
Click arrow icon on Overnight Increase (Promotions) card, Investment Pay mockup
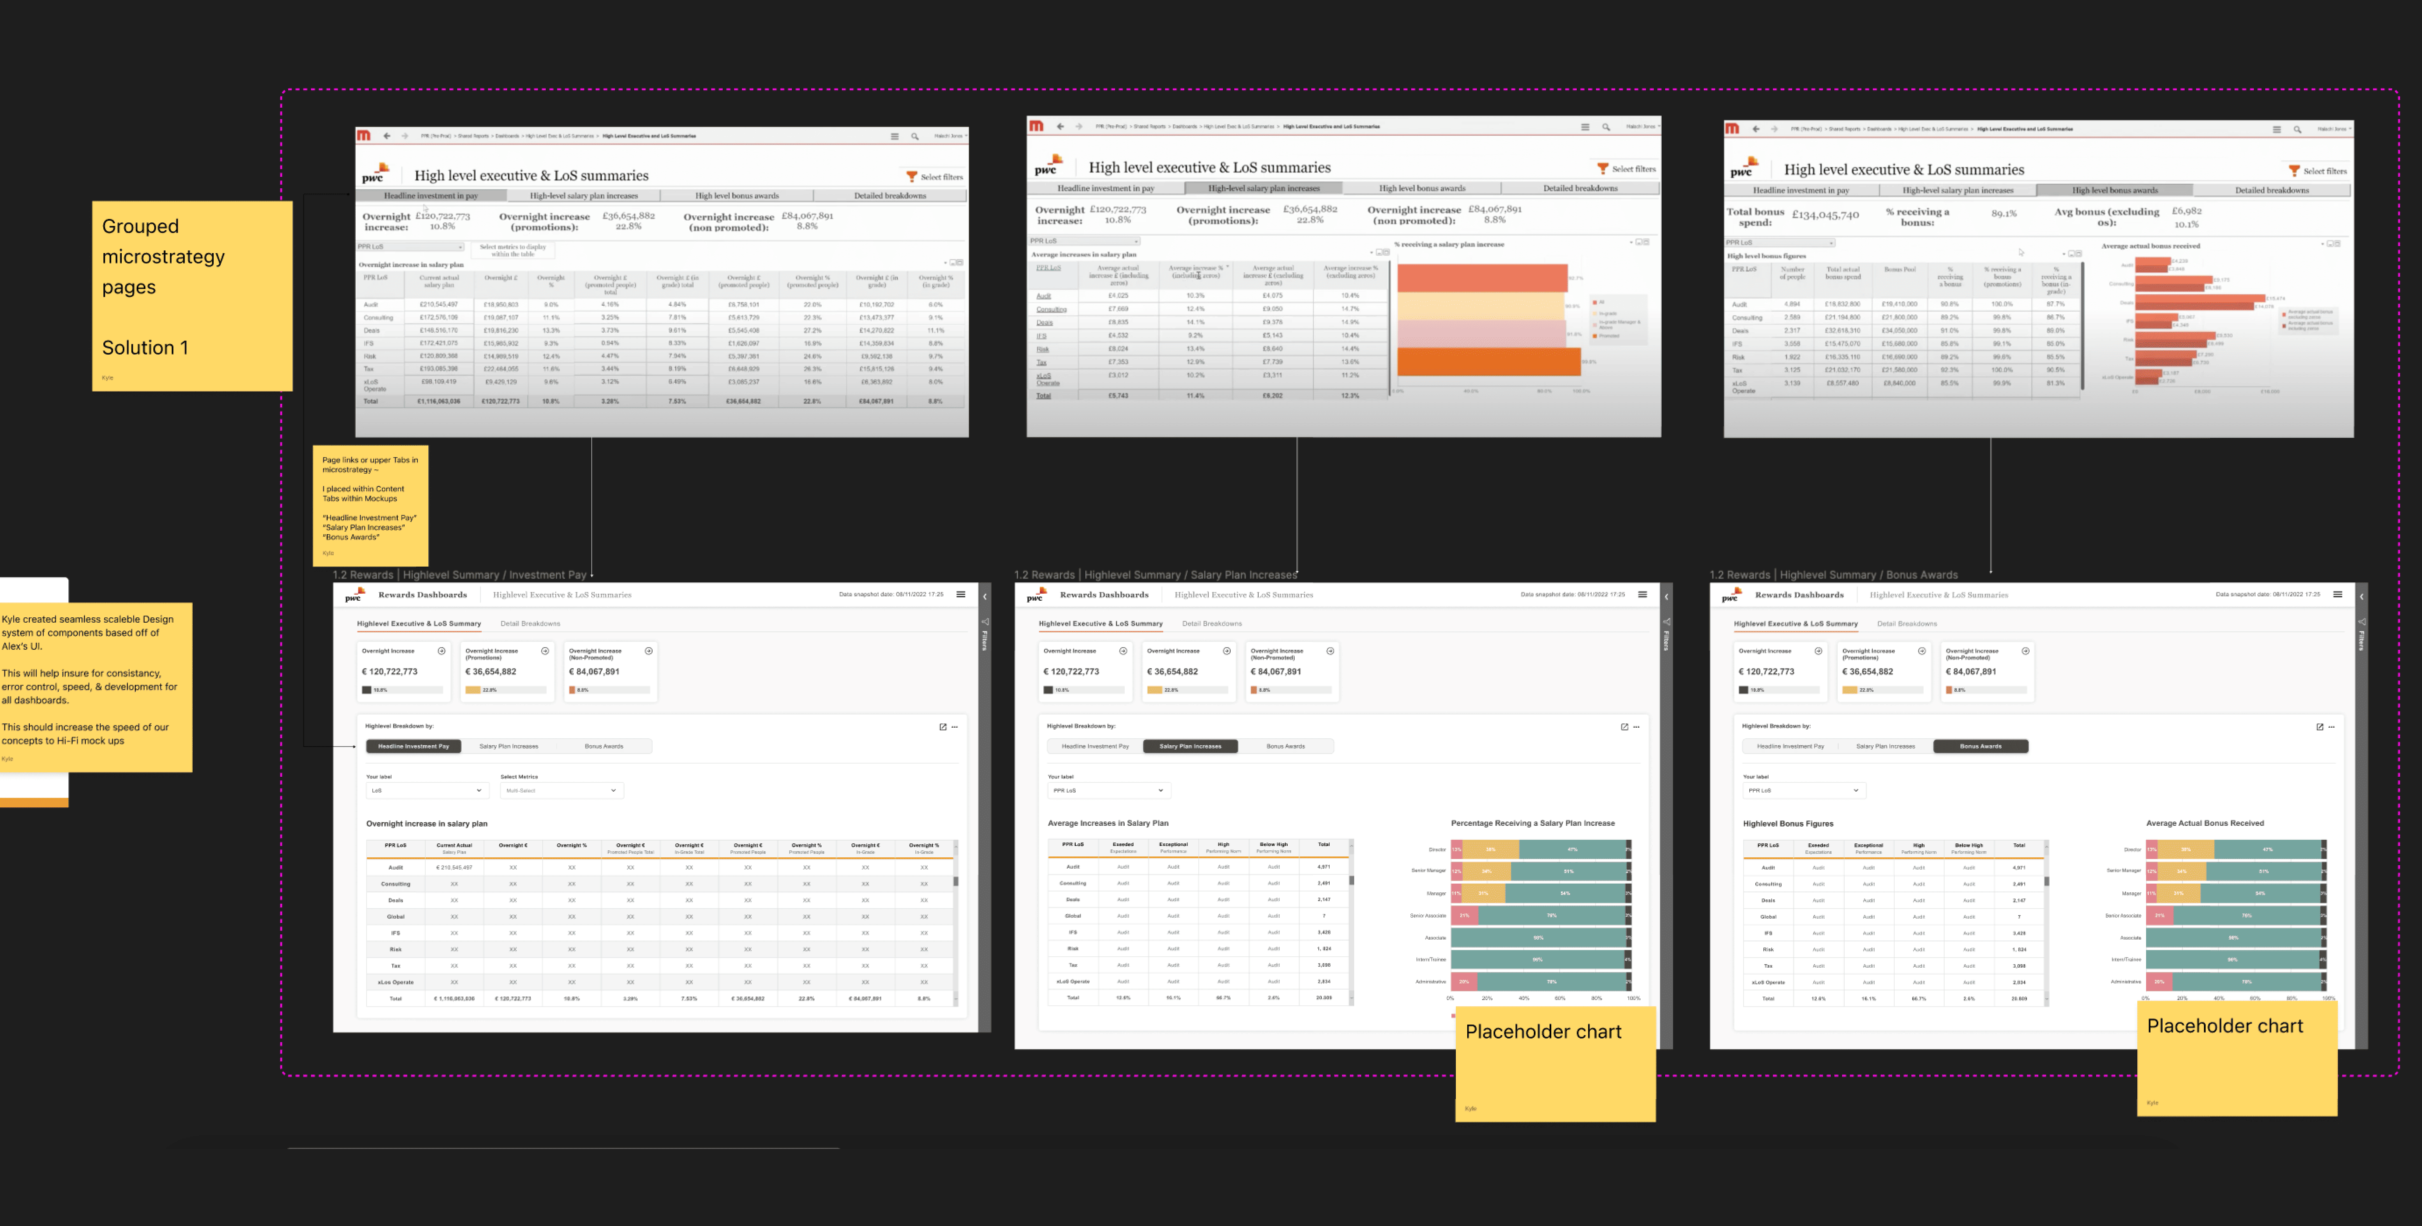(545, 651)
